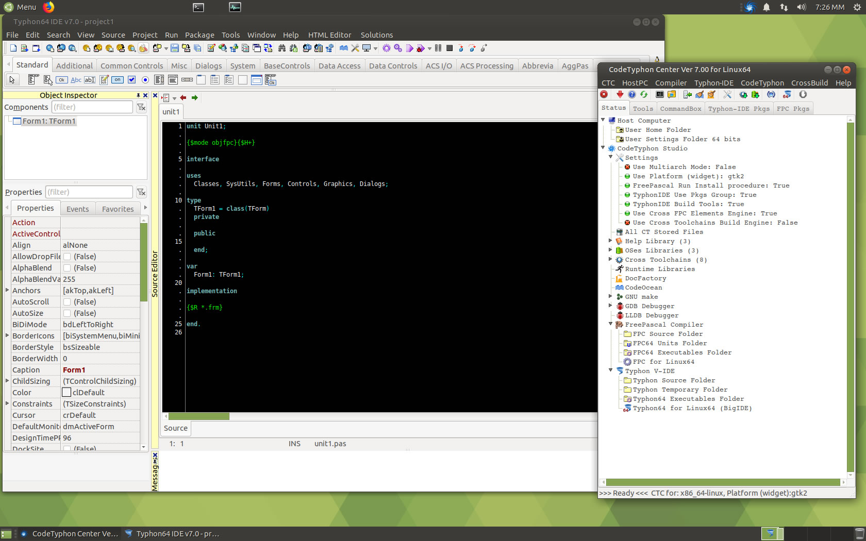
Task: Select the TEdit component icon in palette
Action: click(90, 80)
